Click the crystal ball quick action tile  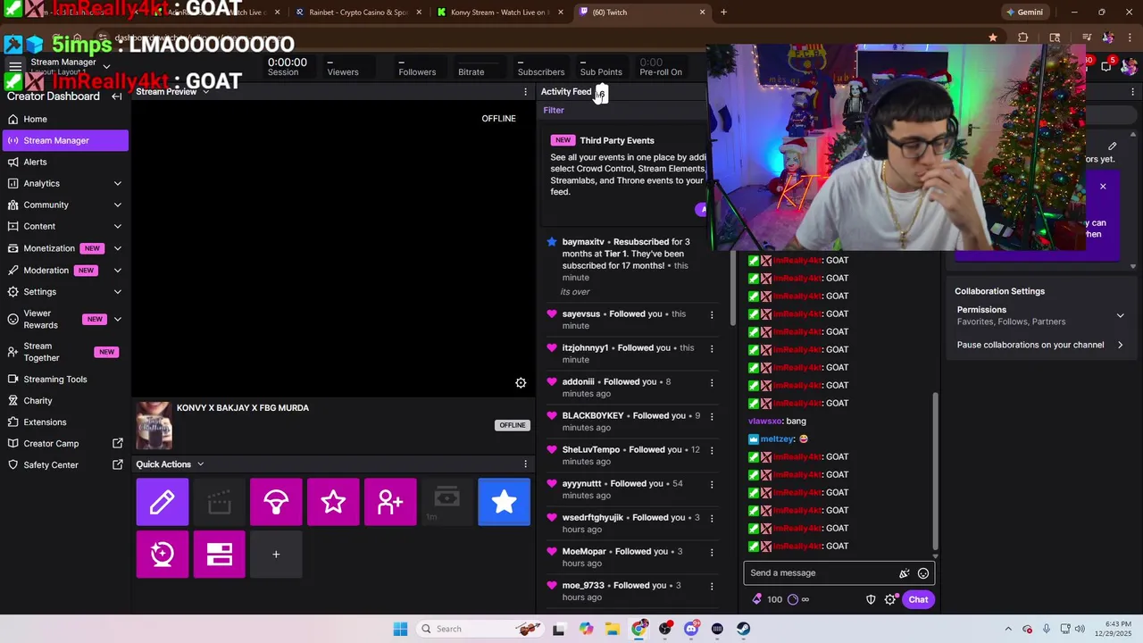[163, 555]
